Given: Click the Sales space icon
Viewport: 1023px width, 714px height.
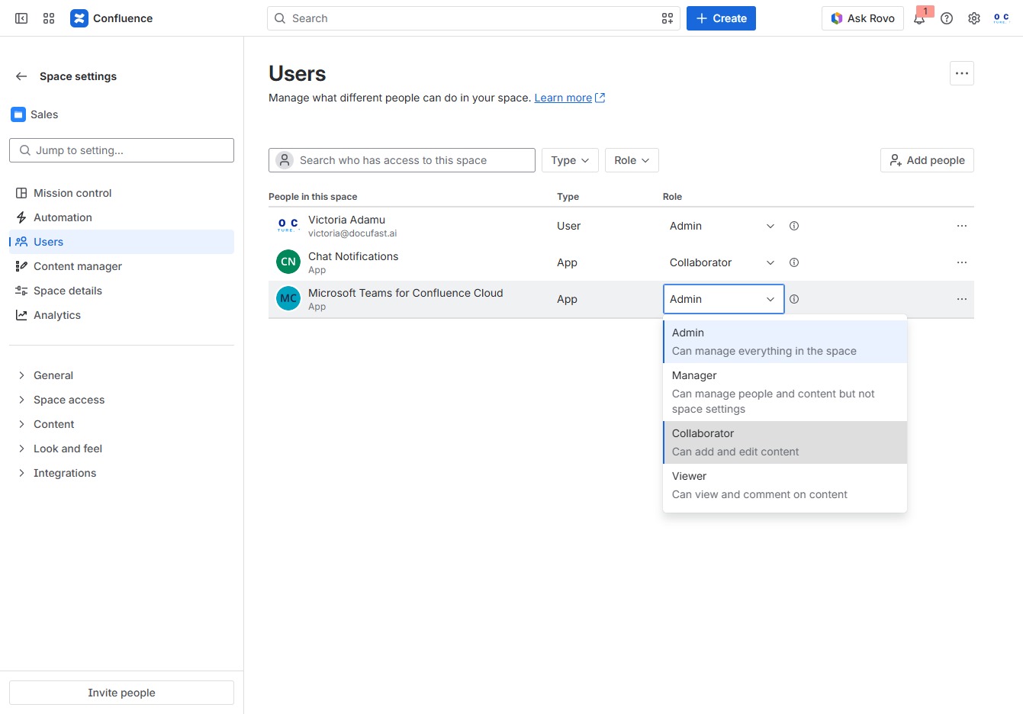Looking at the screenshot, I should click(x=18, y=114).
